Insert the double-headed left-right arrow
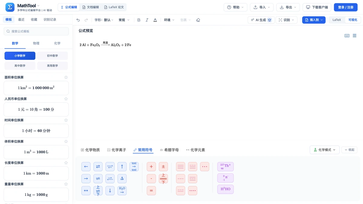 click(86, 191)
